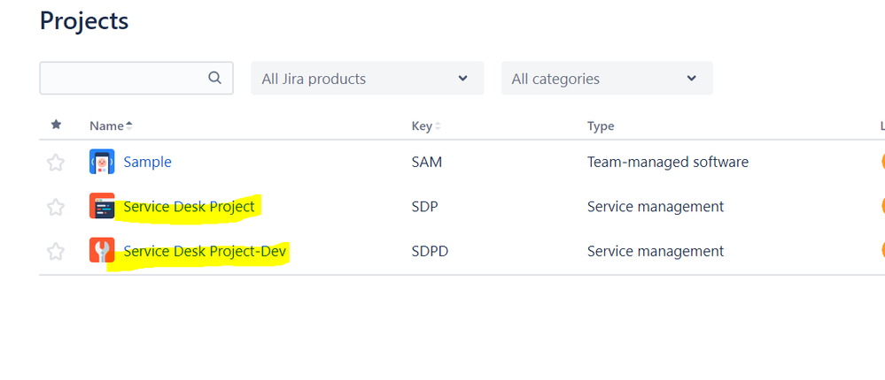Click the SDPD key cell
Image resolution: width=885 pixels, height=380 pixels.
430,251
